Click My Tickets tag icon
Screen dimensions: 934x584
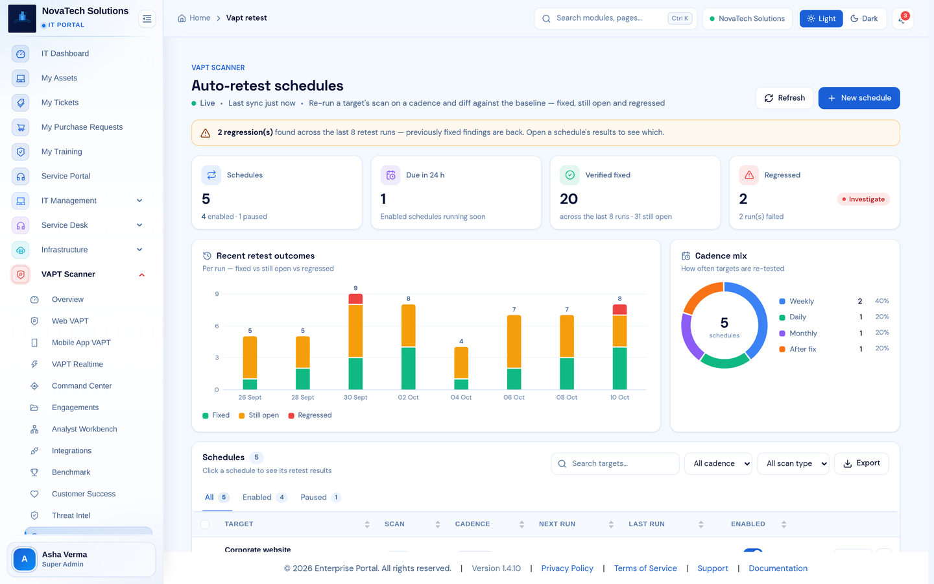pos(21,103)
